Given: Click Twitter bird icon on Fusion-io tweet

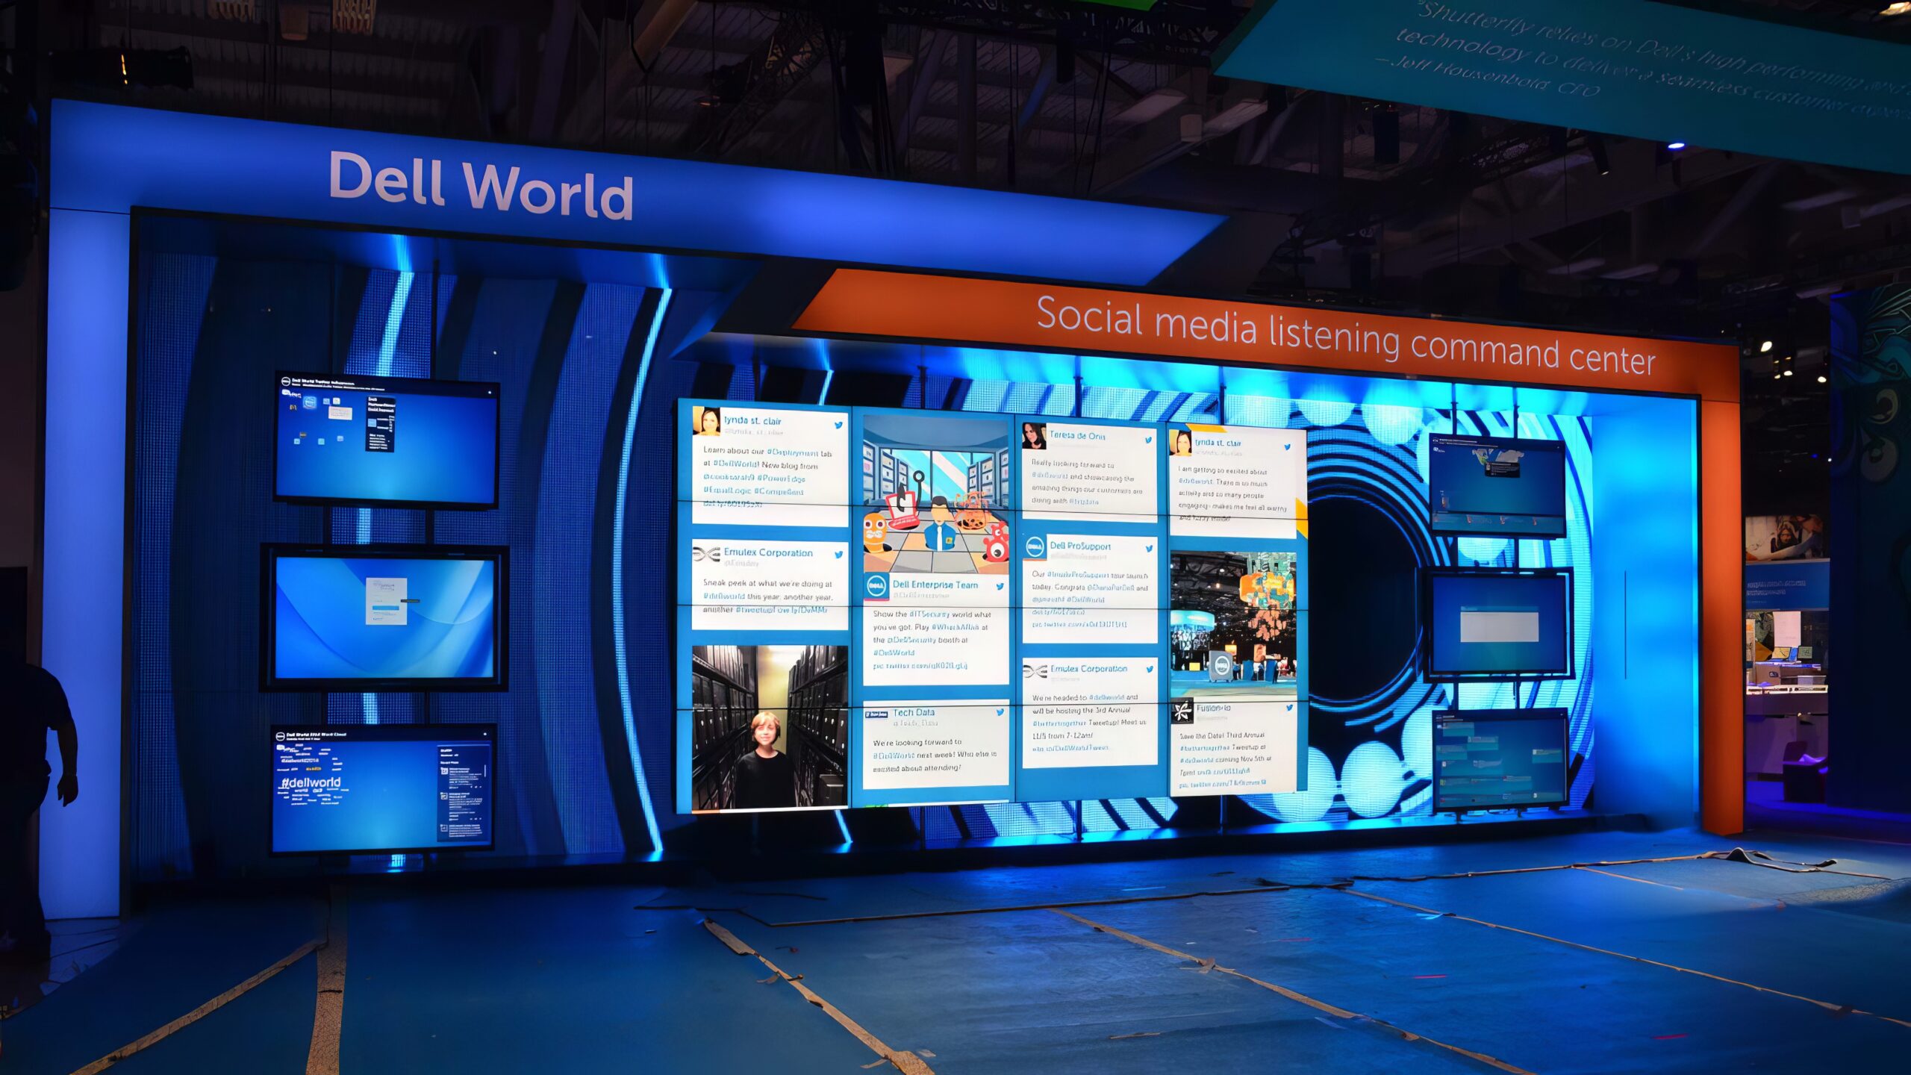Looking at the screenshot, I should (1289, 708).
